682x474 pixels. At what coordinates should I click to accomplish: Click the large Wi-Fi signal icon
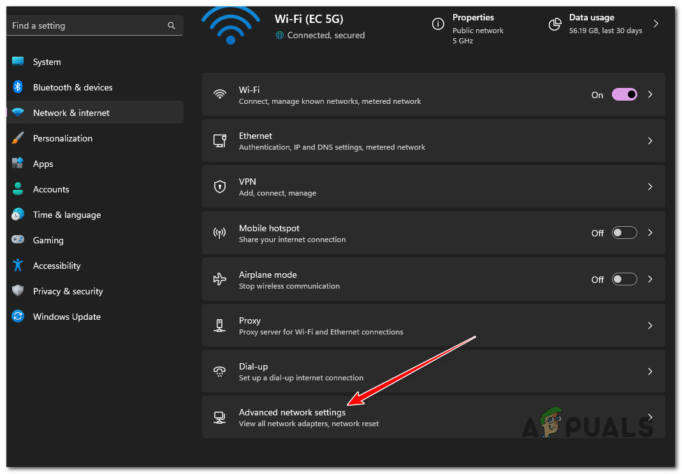pos(231,26)
